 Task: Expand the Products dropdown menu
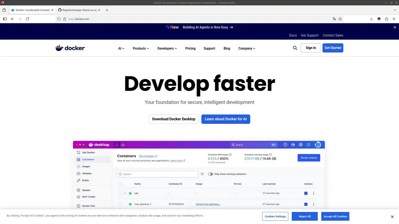[141, 49]
